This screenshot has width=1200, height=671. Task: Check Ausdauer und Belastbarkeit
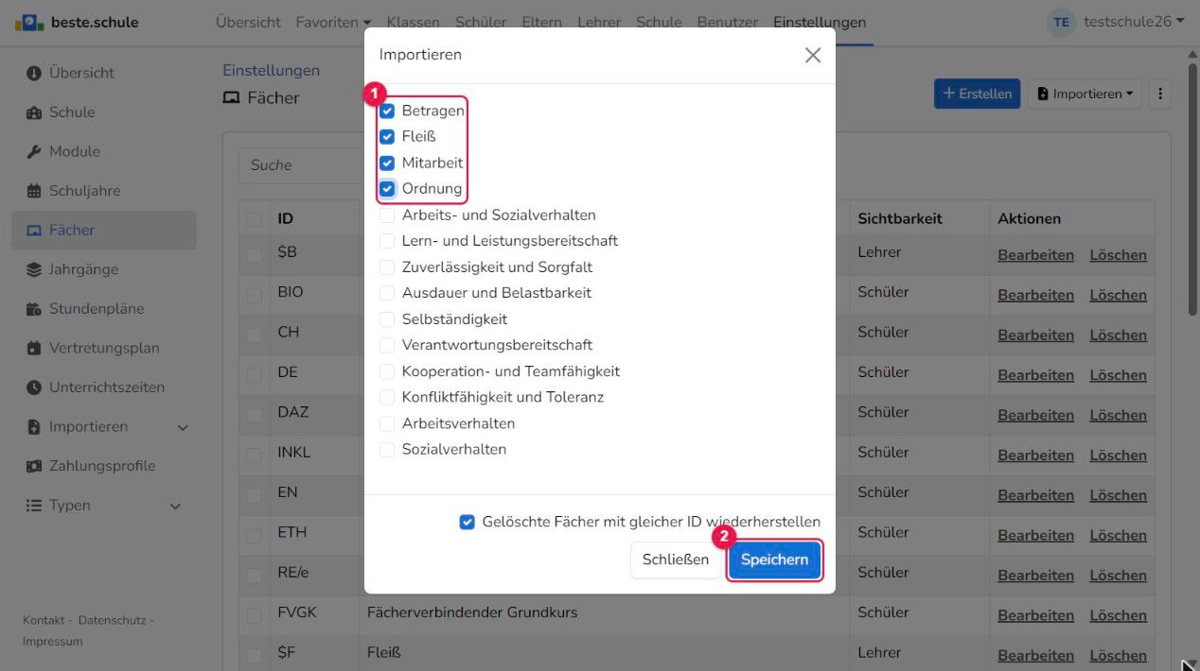(x=386, y=293)
